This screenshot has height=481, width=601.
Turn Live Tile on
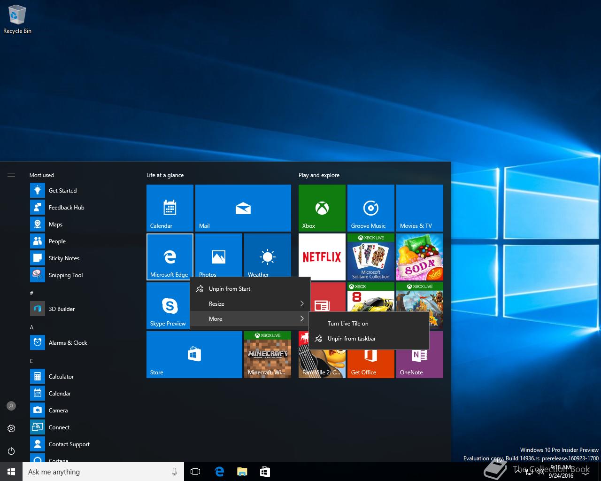coord(369,324)
